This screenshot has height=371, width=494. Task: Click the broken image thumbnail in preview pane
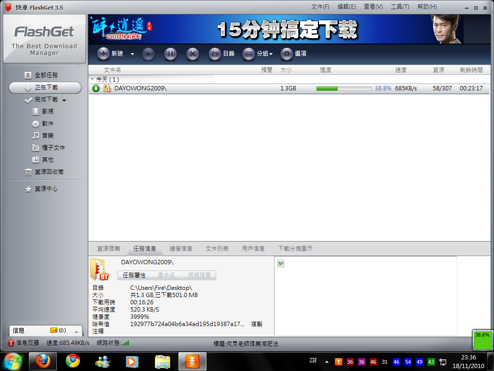pos(281,263)
